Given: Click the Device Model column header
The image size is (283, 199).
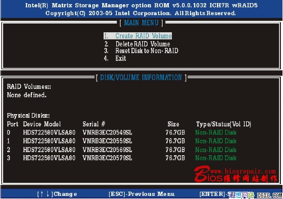Looking at the screenshot, I should [42, 124].
